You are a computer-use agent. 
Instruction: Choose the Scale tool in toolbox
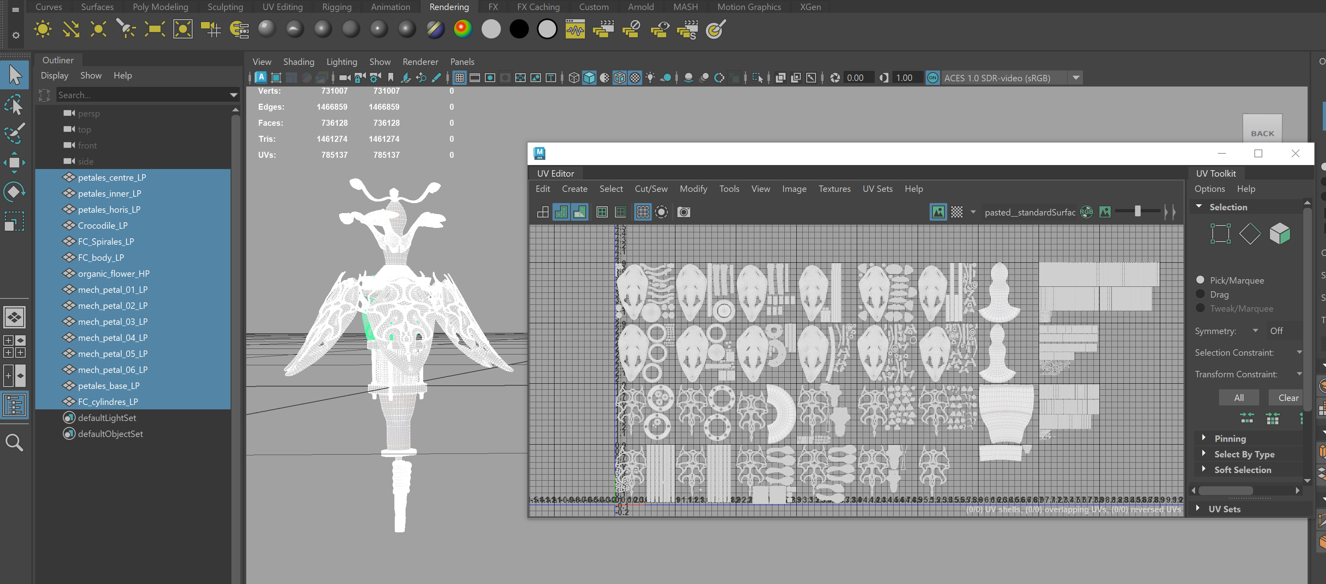point(15,222)
